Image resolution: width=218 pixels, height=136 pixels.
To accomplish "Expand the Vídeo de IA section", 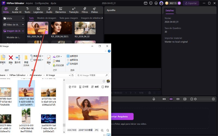I will pos(23,24).
